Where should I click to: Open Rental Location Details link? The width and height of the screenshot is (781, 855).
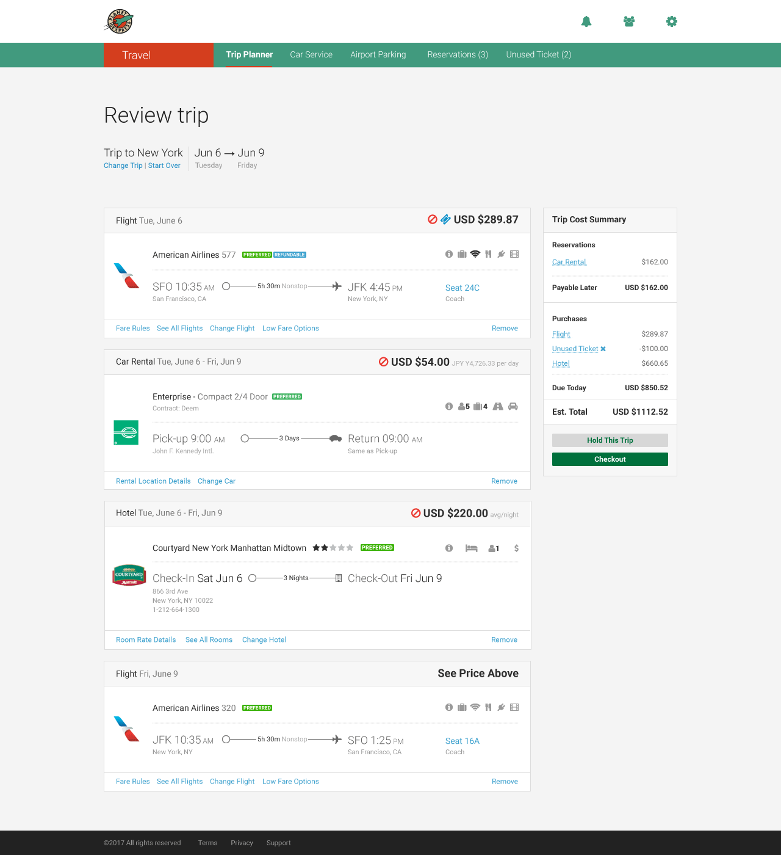(x=153, y=481)
